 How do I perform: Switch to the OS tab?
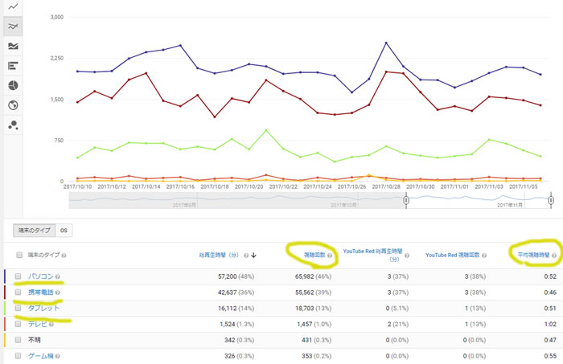pyautogui.click(x=64, y=230)
